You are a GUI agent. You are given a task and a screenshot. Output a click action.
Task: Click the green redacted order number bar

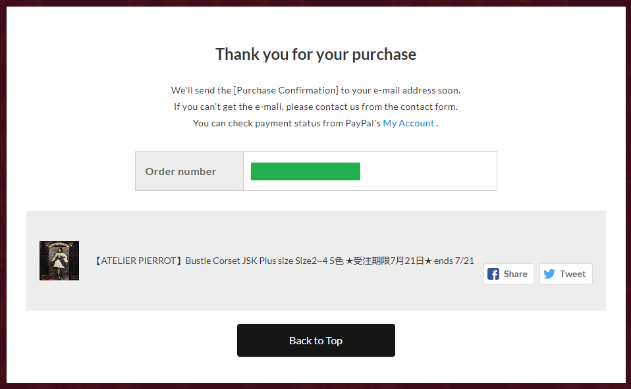[305, 171]
